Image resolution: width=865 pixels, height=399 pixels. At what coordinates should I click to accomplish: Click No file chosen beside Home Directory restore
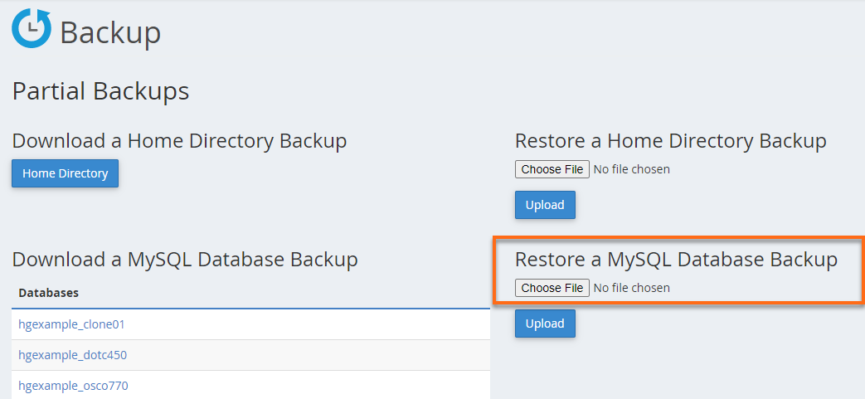[x=632, y=169]
